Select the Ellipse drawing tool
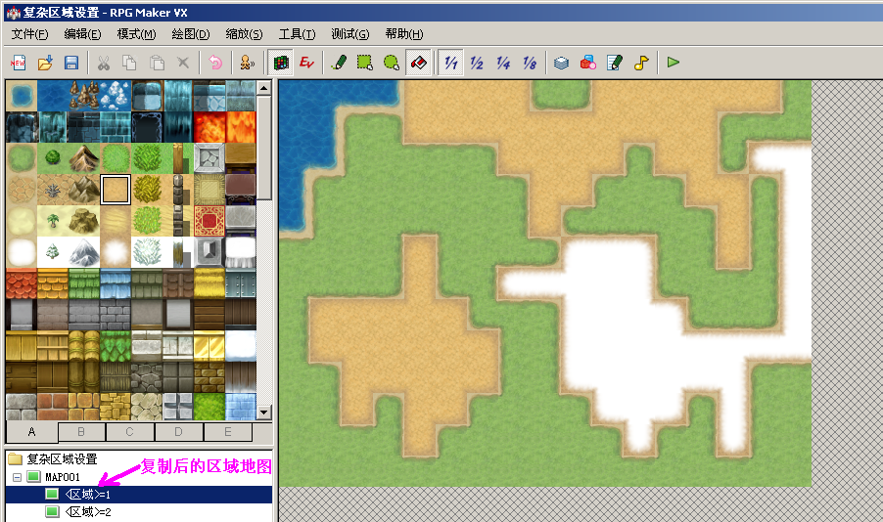This screenshot has width=883, height=522. (x=392, y=63)
